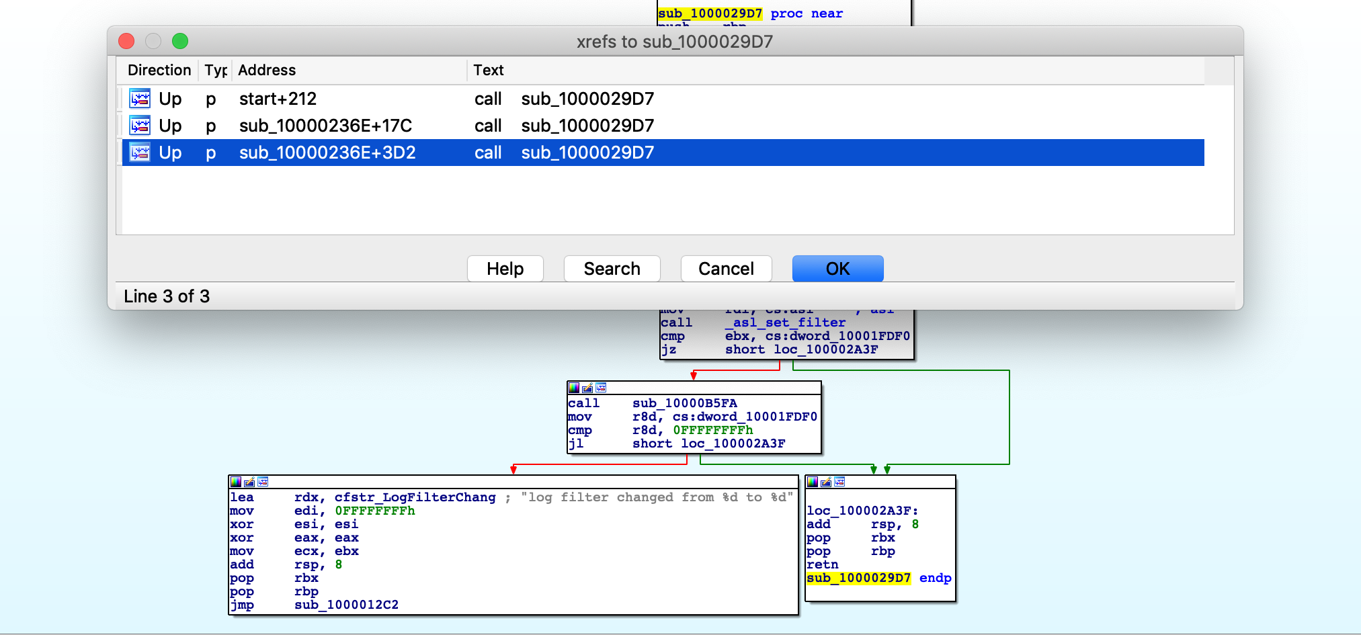1361x635 pixels.
Task: Click cs:dword_10001FDF0 in the mov r8d line
Action: 745,417
